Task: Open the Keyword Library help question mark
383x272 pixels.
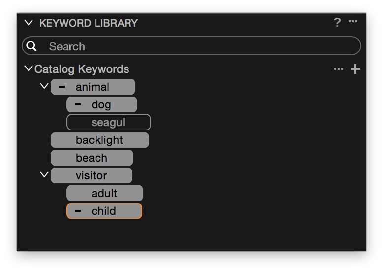Action: (337, 23)
